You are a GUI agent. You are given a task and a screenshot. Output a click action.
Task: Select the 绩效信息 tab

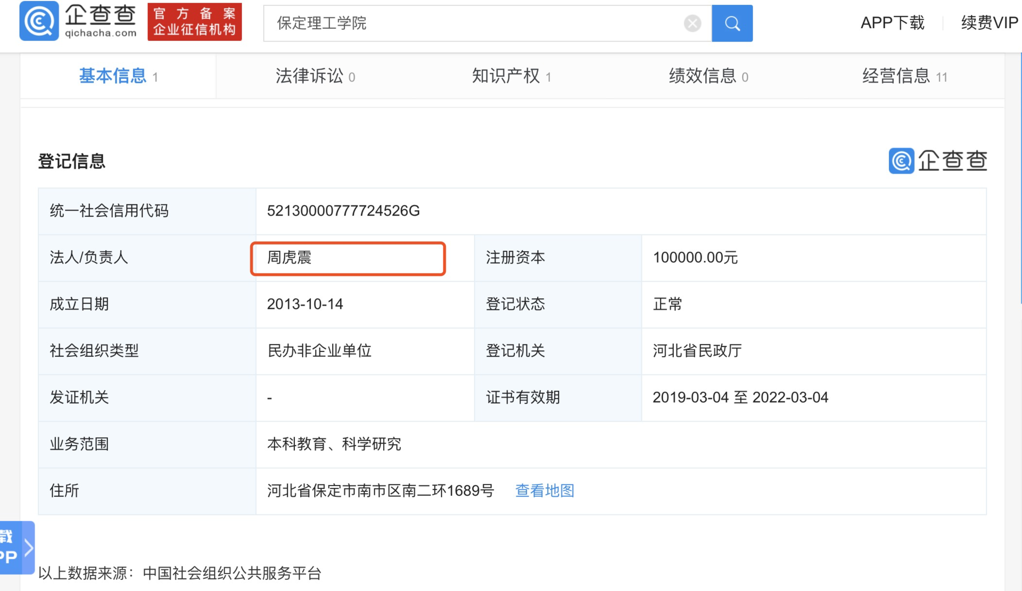click(704, 76)
